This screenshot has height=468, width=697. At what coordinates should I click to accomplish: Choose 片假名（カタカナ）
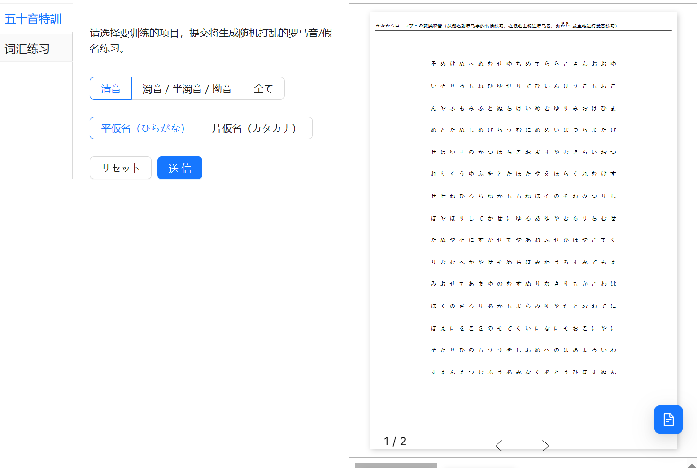coord(257,128)
